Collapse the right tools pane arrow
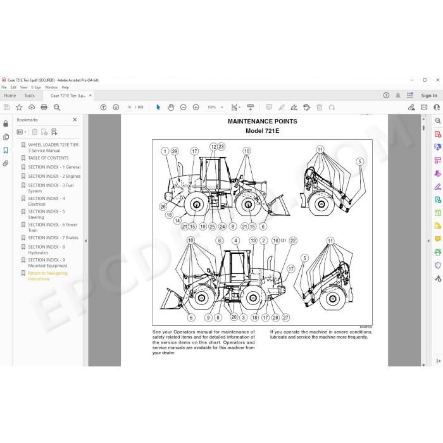Viewport: 443px width, 443px height. 428,240
